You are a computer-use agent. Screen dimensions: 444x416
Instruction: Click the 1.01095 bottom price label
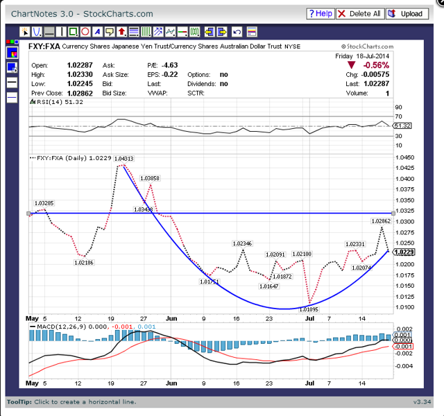(x=309, y=309)
